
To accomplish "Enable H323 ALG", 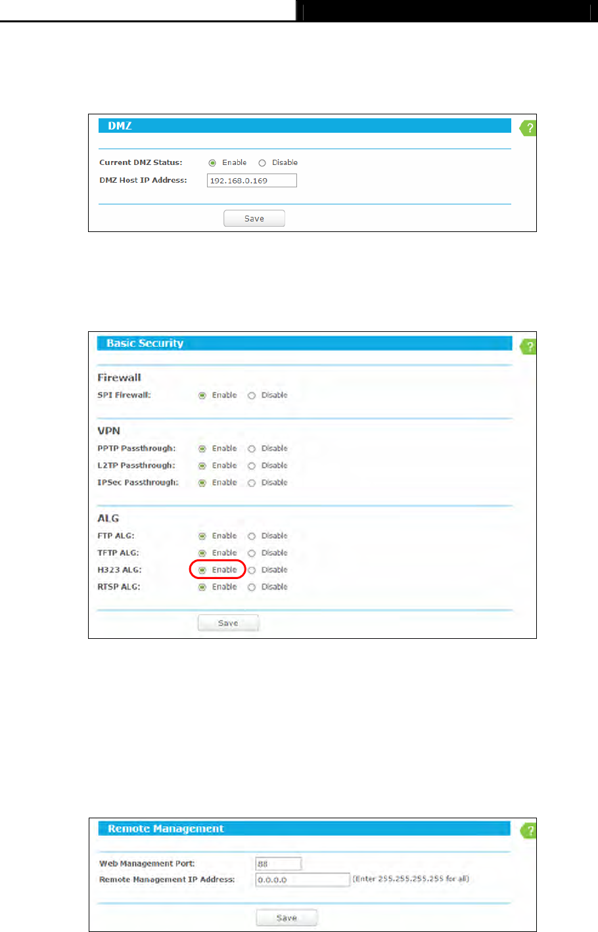I will coord(202,571).
